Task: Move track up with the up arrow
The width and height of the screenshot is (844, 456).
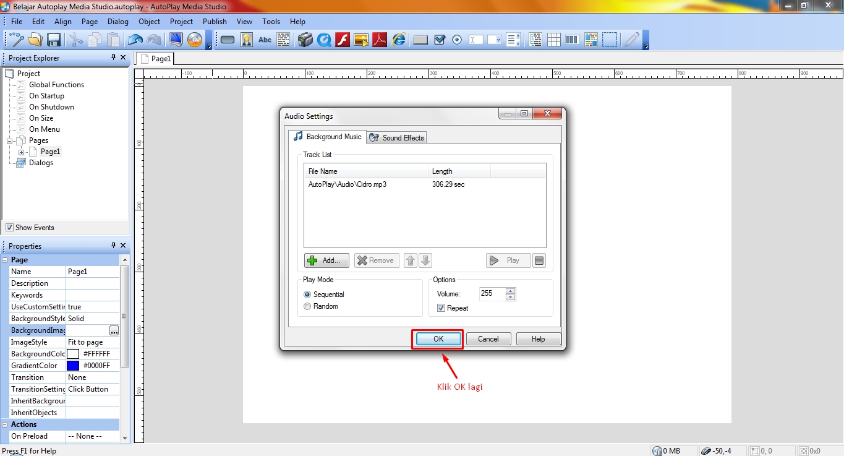Action: (411, 260)
